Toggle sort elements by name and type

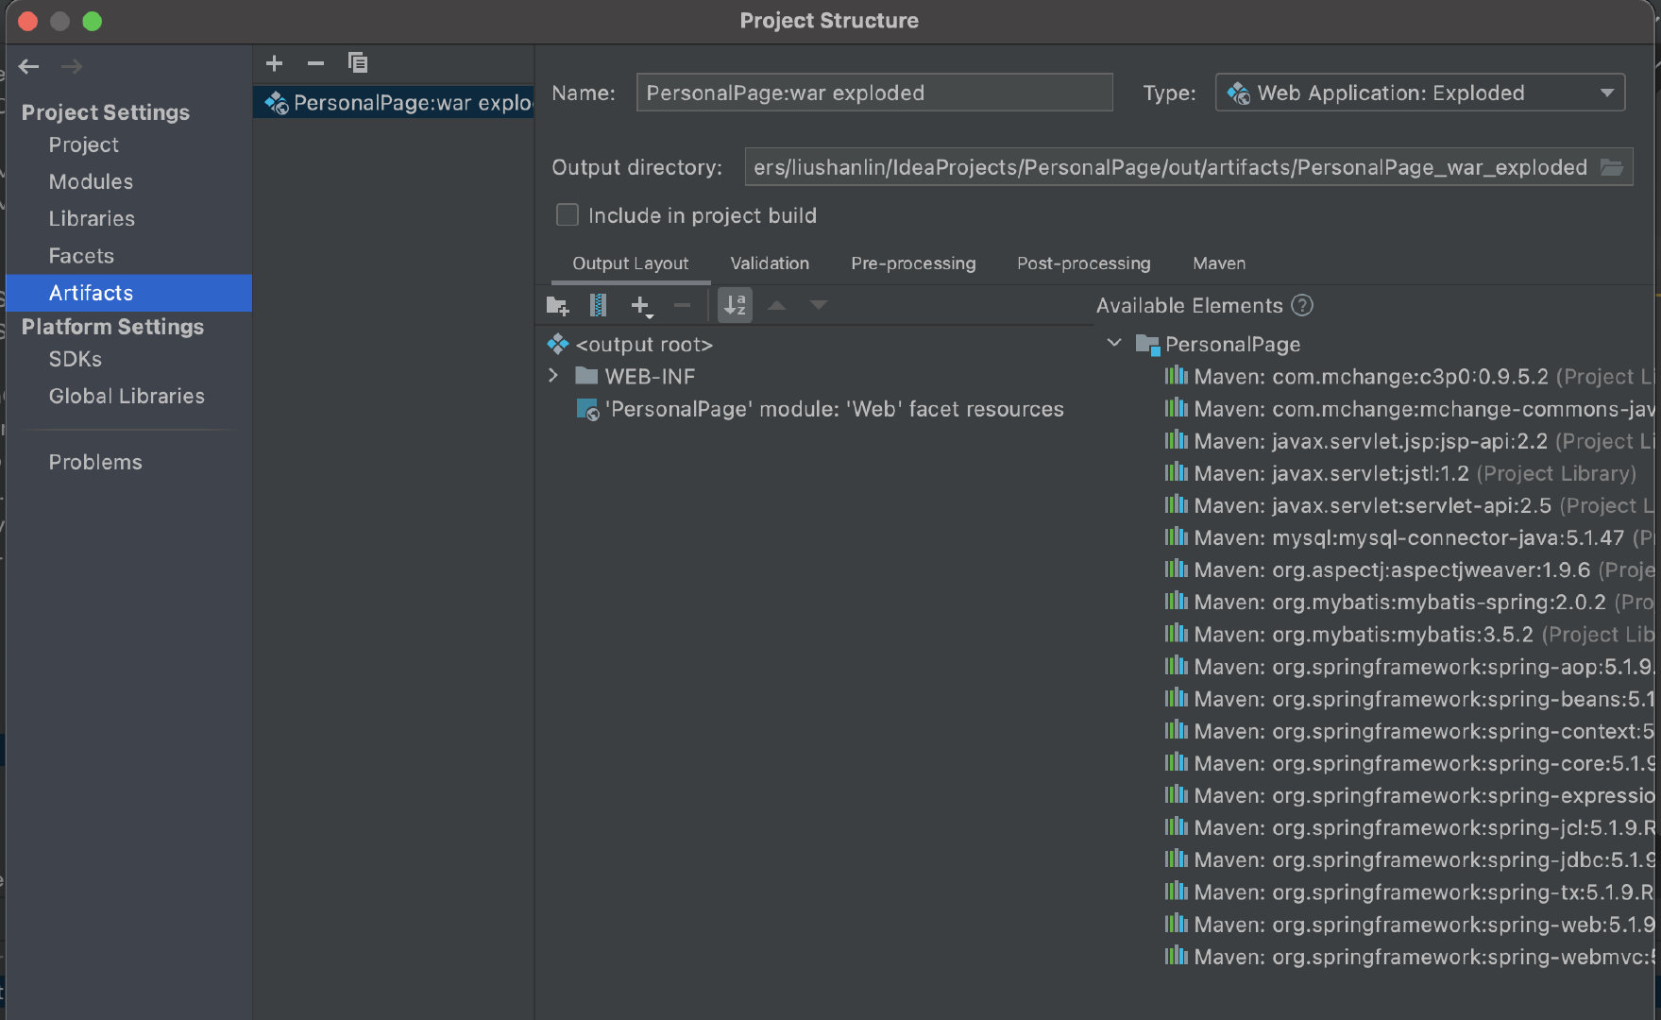point(735,305)
